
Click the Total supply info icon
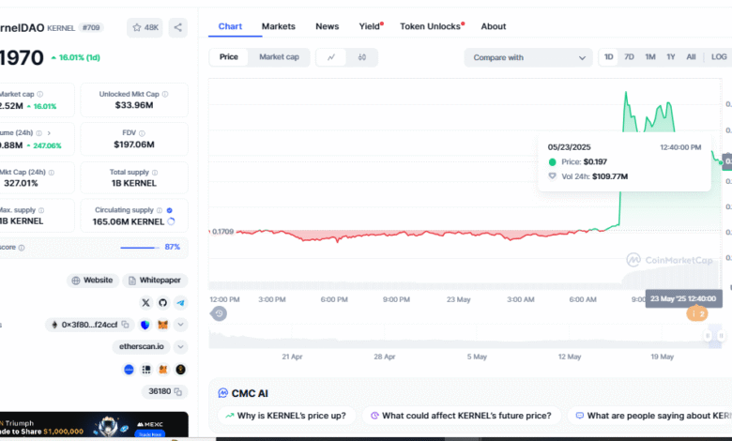coord(155,173)
